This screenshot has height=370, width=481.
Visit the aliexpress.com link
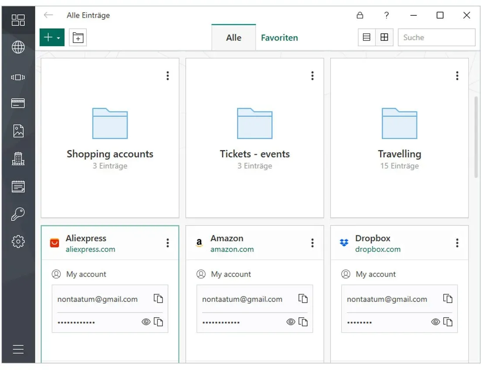(x=91, y=249)
